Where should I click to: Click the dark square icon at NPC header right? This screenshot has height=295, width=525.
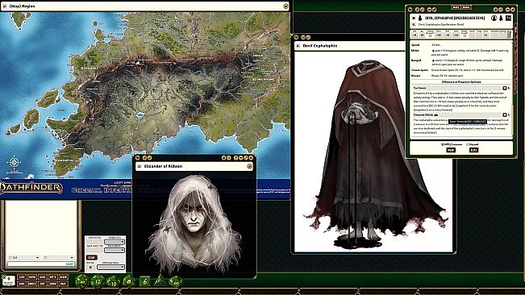pyautogui.click(x=508, y=18)
